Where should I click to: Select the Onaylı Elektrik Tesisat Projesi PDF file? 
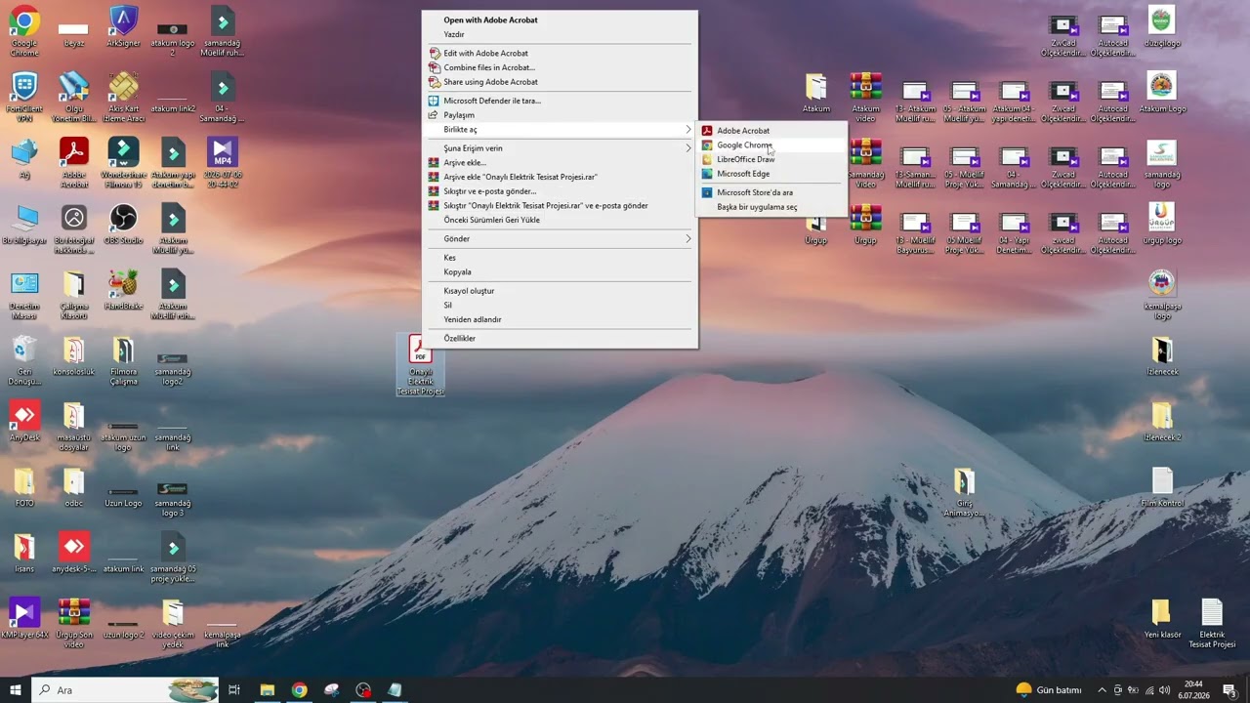pos(420,365)
